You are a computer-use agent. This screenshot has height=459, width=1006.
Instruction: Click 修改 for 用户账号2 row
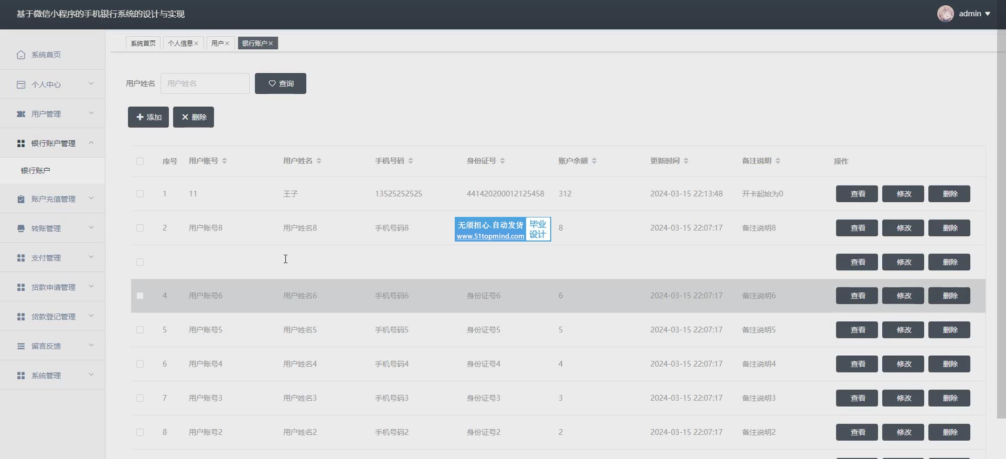[903, 432]
